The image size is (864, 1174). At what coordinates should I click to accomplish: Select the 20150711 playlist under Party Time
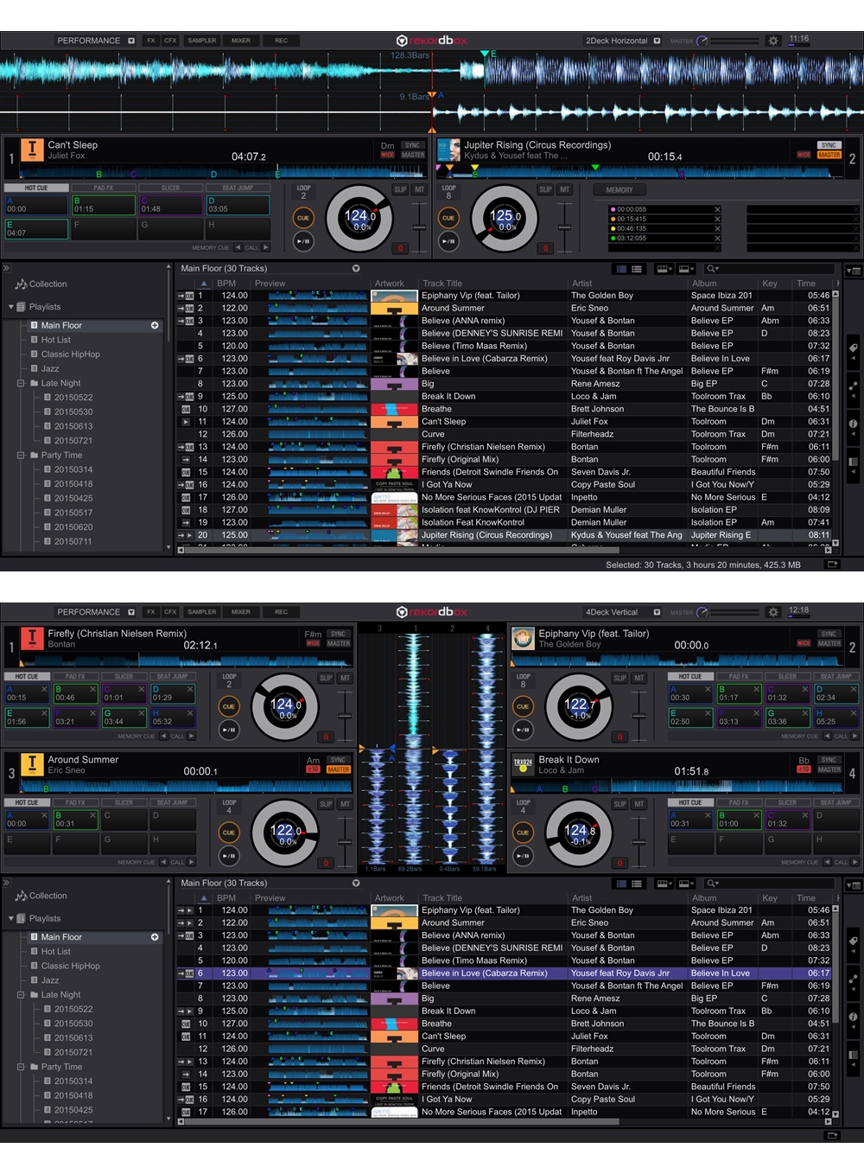[x=73, y=541]
